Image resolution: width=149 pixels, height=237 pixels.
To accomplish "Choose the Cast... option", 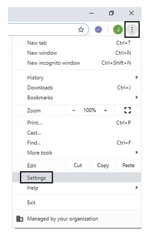I will click(77, 133).
